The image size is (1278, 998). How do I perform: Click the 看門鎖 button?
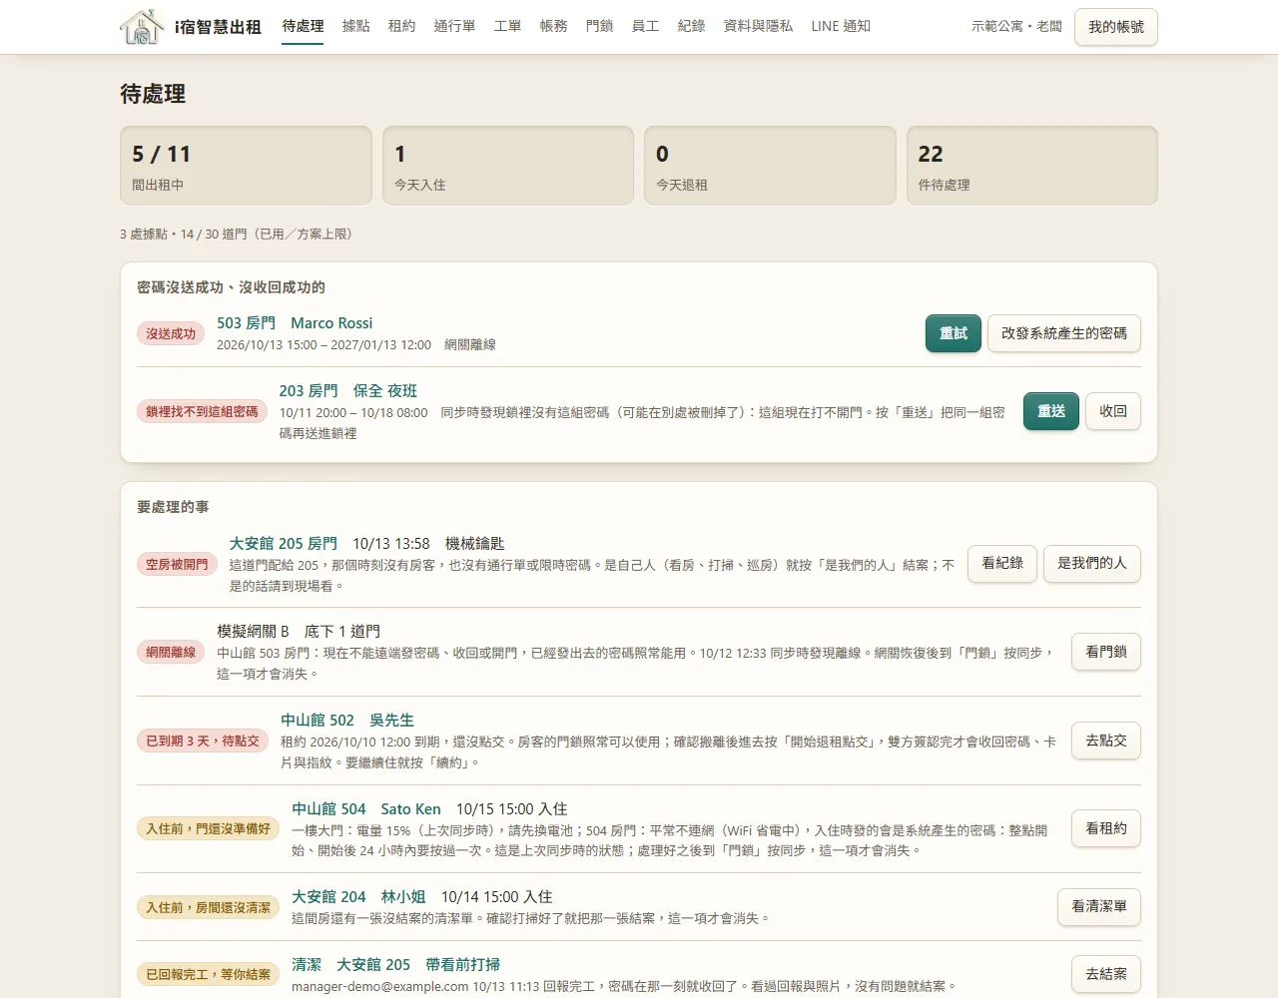(1106, 652)
